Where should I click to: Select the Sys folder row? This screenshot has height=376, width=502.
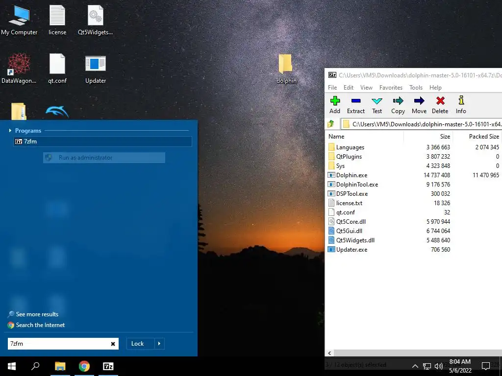point(413,165)
